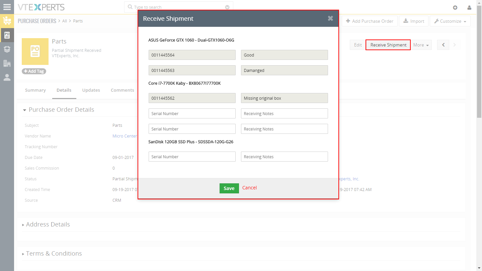The height and width of the screenshot is (271, 482).
Task: Go to the previous record arrow
Action: (443, 45)
